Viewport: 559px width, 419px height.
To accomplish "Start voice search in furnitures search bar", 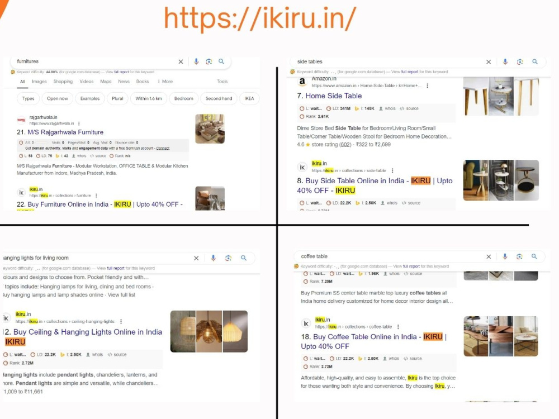I will (x=196, y=61).
